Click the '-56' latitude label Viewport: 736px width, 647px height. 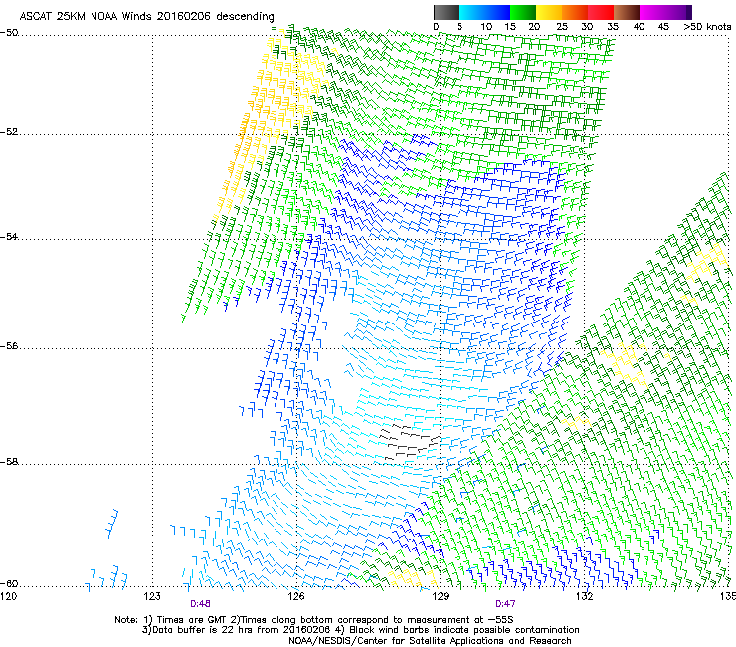pyautogui.click(x=9, y=345)
